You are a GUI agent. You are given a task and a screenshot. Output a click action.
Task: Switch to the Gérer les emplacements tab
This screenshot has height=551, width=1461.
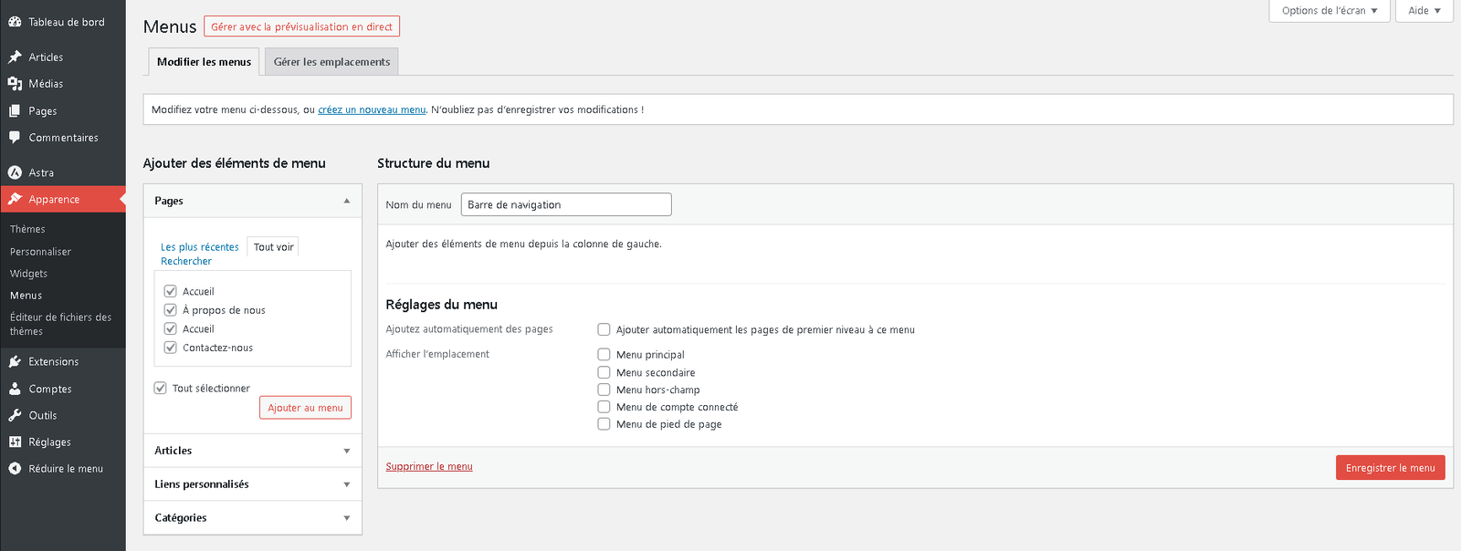(x=331, y=61)
